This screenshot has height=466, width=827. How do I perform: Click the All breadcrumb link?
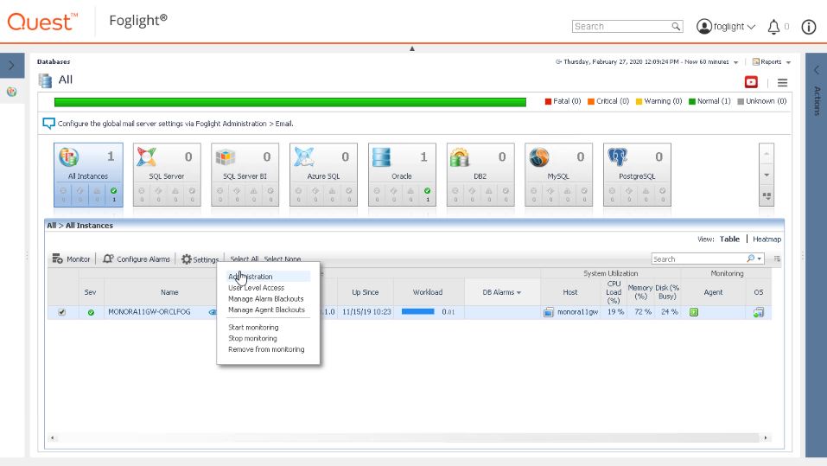(x=51, y=226)
